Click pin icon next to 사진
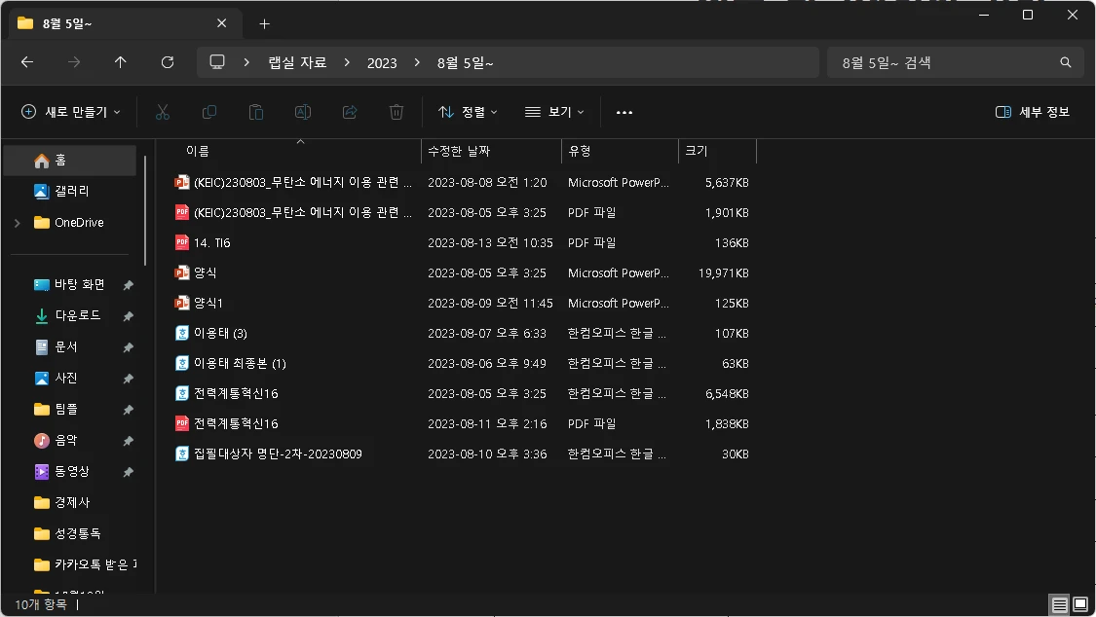The width and height of the screenshot is (1096, 617). tap(128, 379)
